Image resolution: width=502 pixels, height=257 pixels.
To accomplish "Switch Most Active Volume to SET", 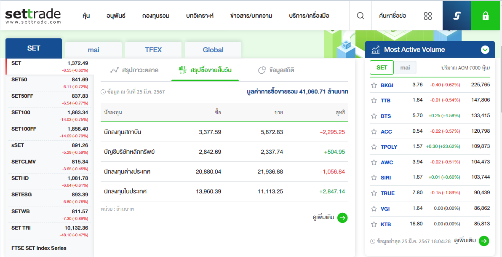I will coord(382,67).
